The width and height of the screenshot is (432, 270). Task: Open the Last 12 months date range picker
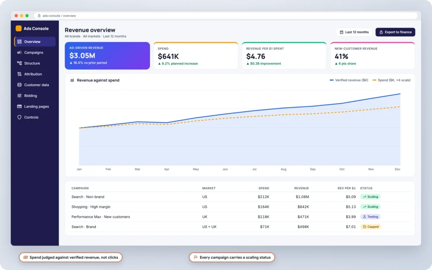[x=354, y=32]
